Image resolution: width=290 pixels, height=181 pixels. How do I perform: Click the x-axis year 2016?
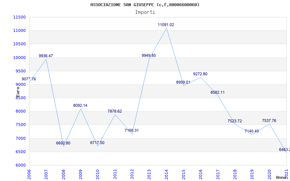click(201, 174)
